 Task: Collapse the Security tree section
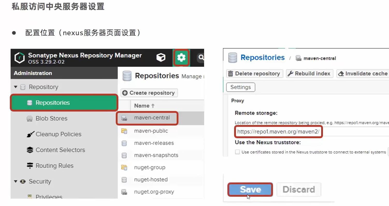(16, 182)
